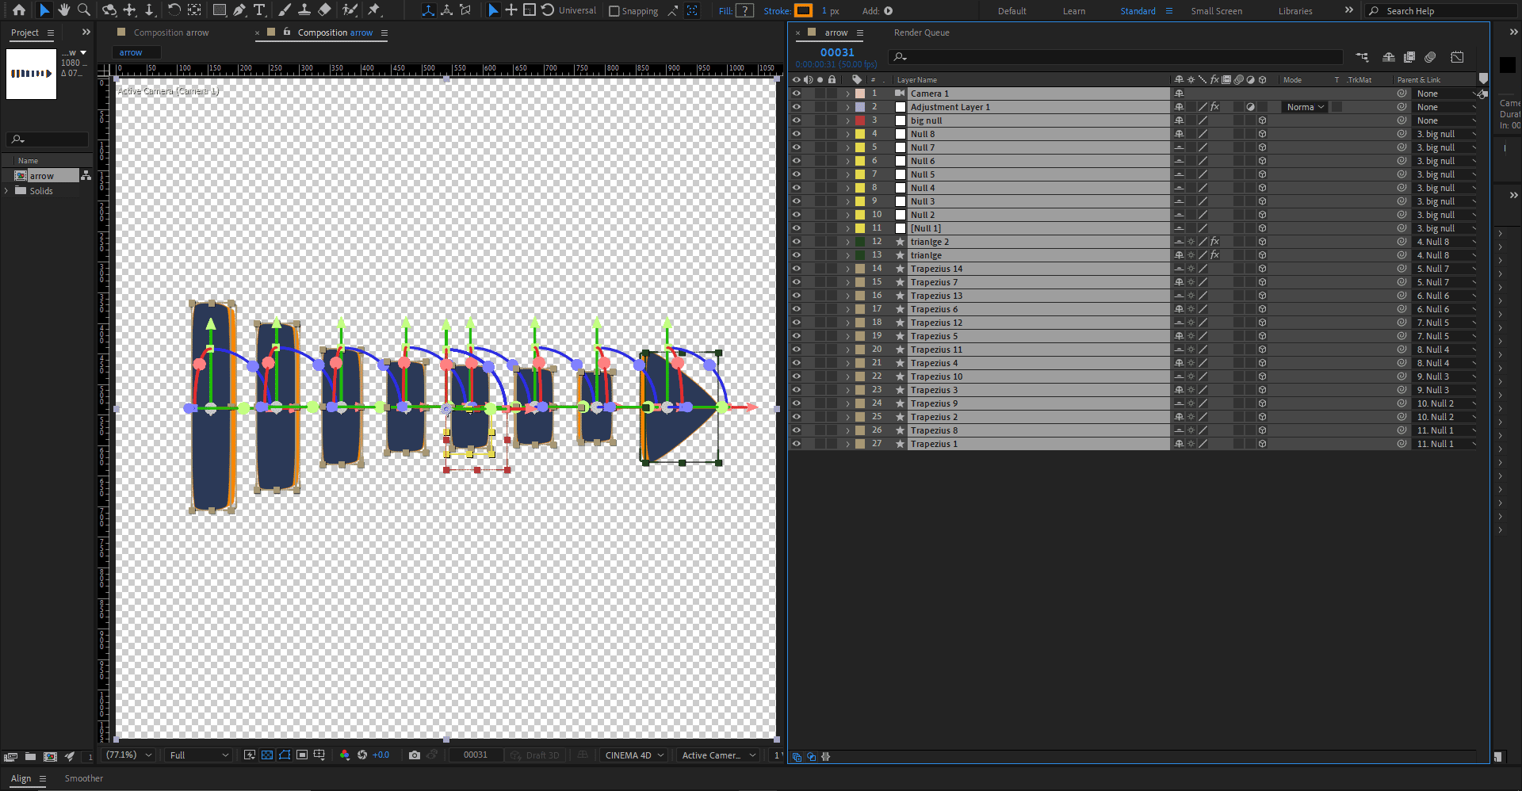Switch to the Learn workspace

click(x=1073, y=11)
